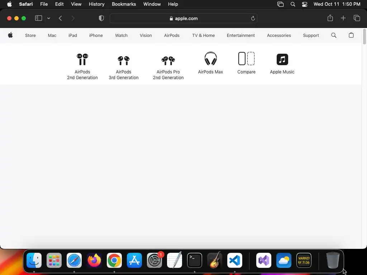Open the Bookmarks menu
This screenshot has height=275, width=367.
click(124, 4)
